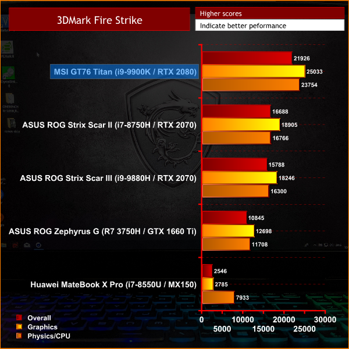Click the Strix Scar III Graphics bar
This screenshot has height=349, width=349.
pyautogui.click(x=240, y=178)
